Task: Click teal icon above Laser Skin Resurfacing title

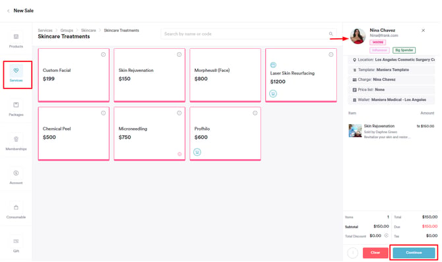Action: (x=273, y=65)
